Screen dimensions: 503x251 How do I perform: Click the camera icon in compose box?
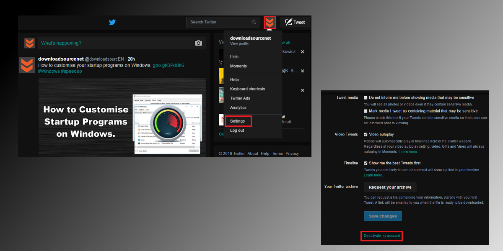click(x=198, y=43)
